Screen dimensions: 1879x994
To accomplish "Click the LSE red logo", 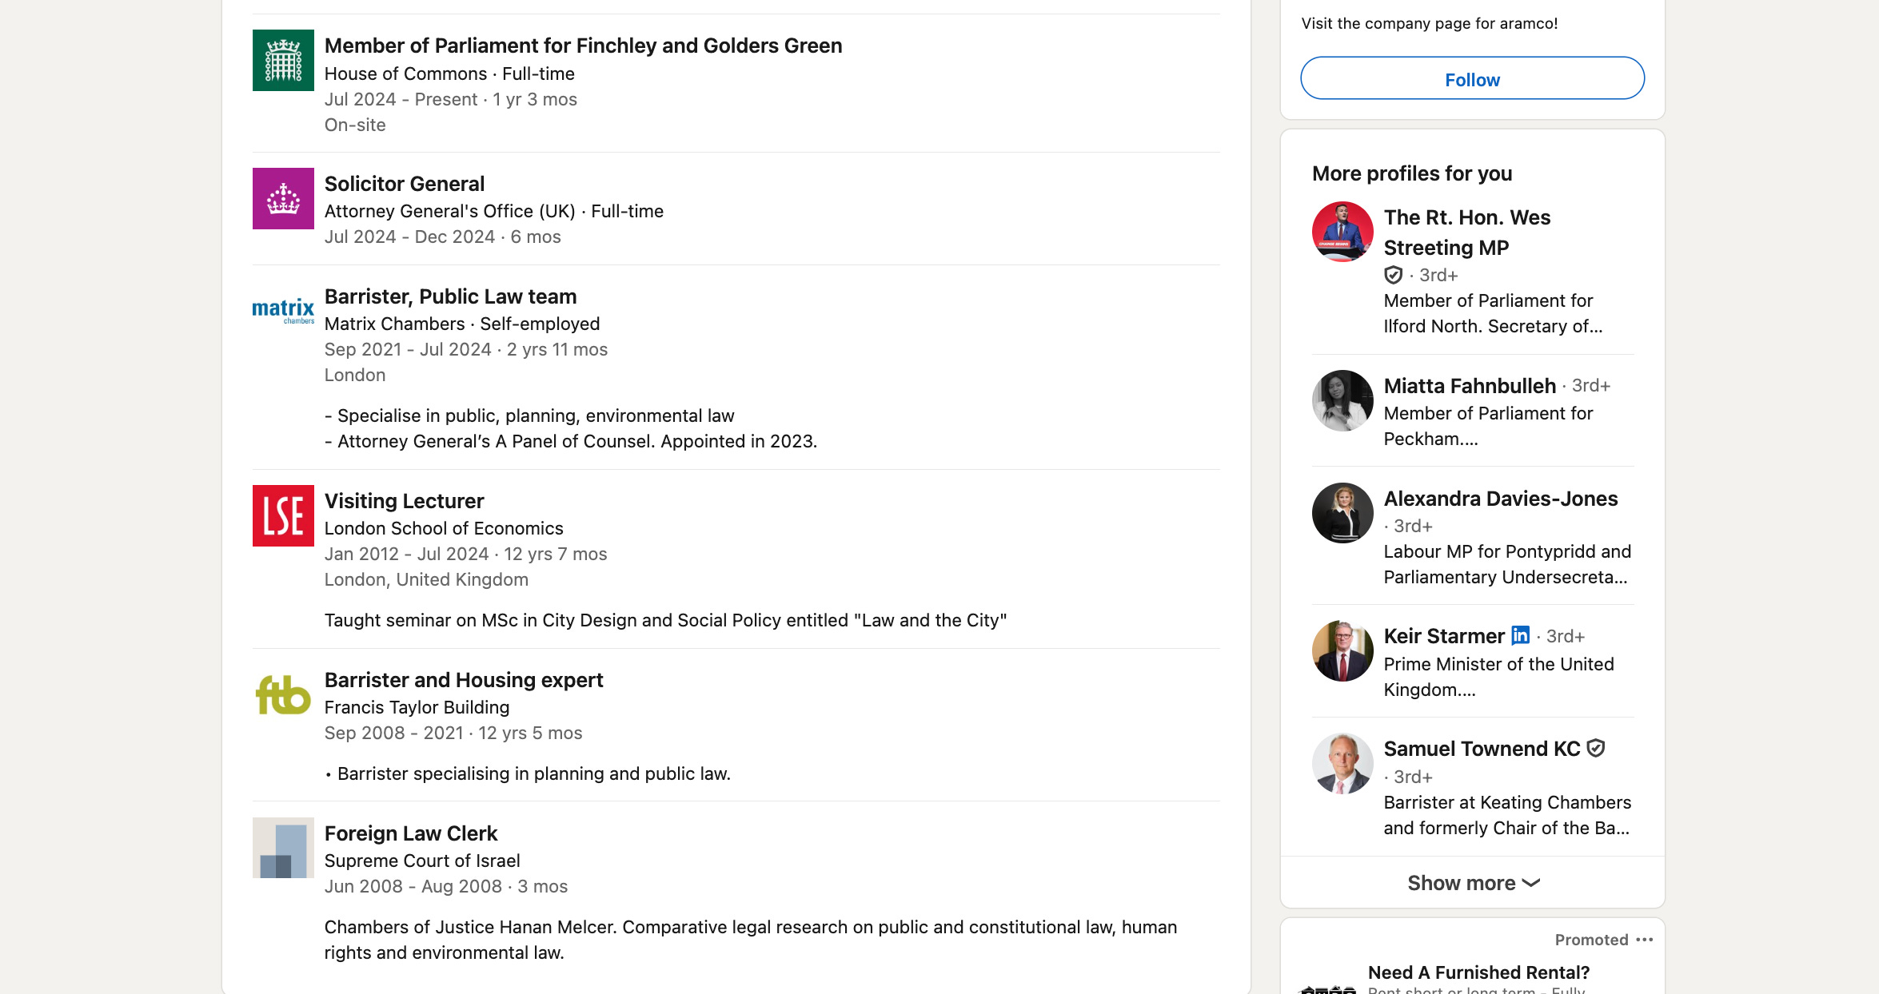I will [283, 515].
